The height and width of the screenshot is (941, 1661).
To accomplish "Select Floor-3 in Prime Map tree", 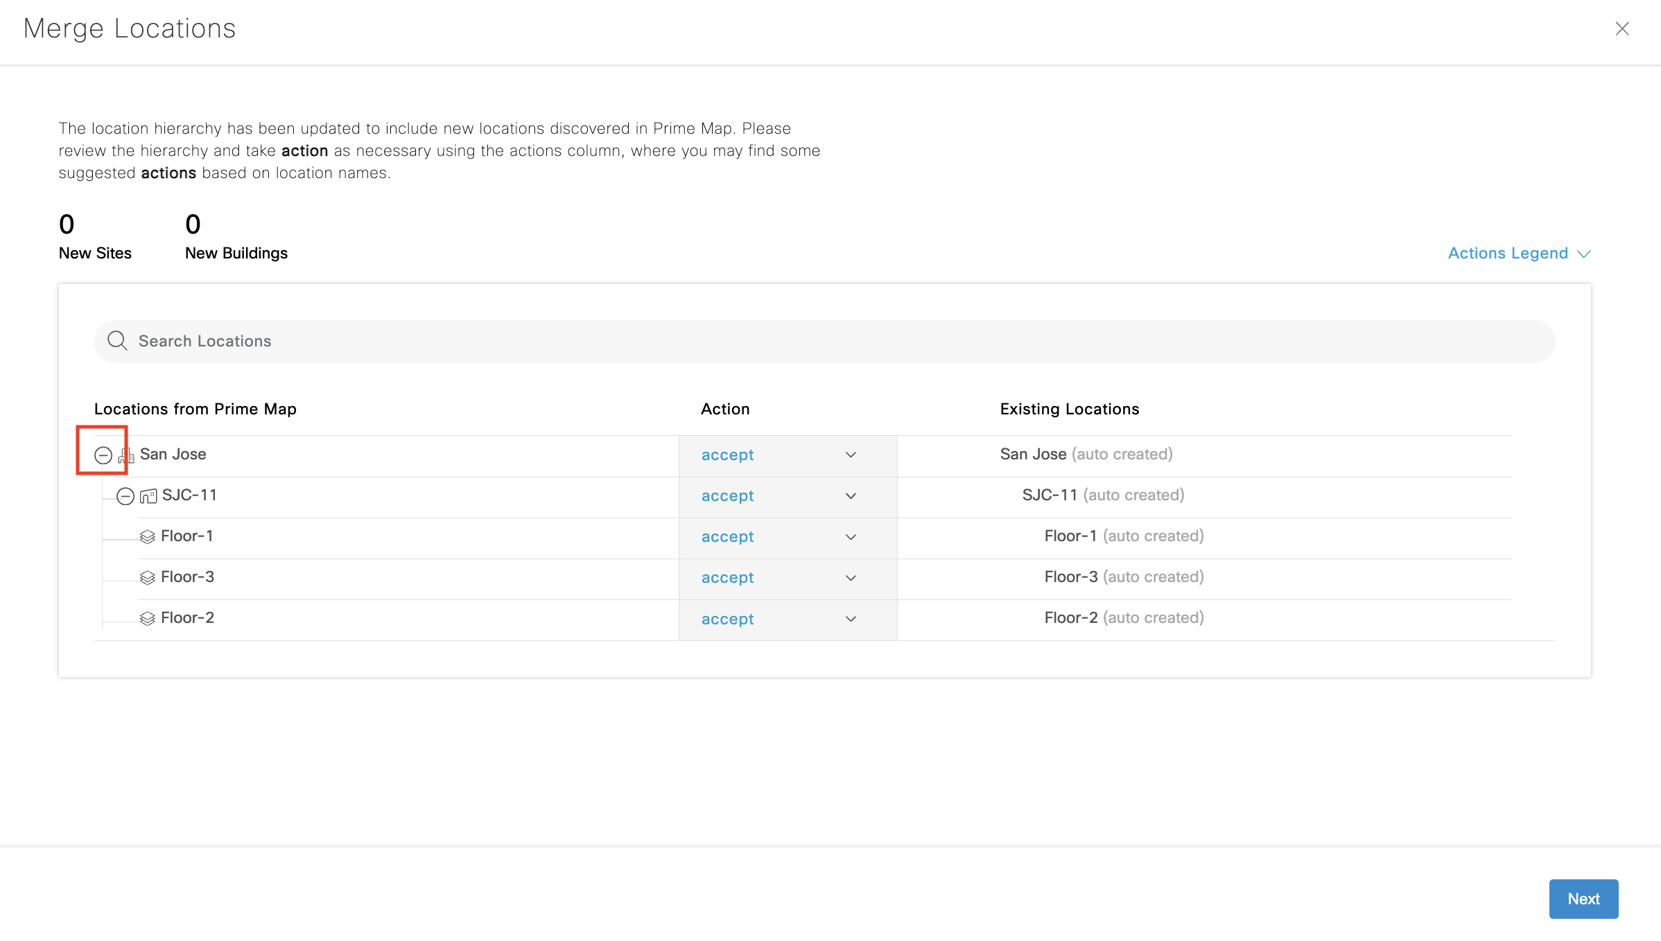I will point(187,577).
